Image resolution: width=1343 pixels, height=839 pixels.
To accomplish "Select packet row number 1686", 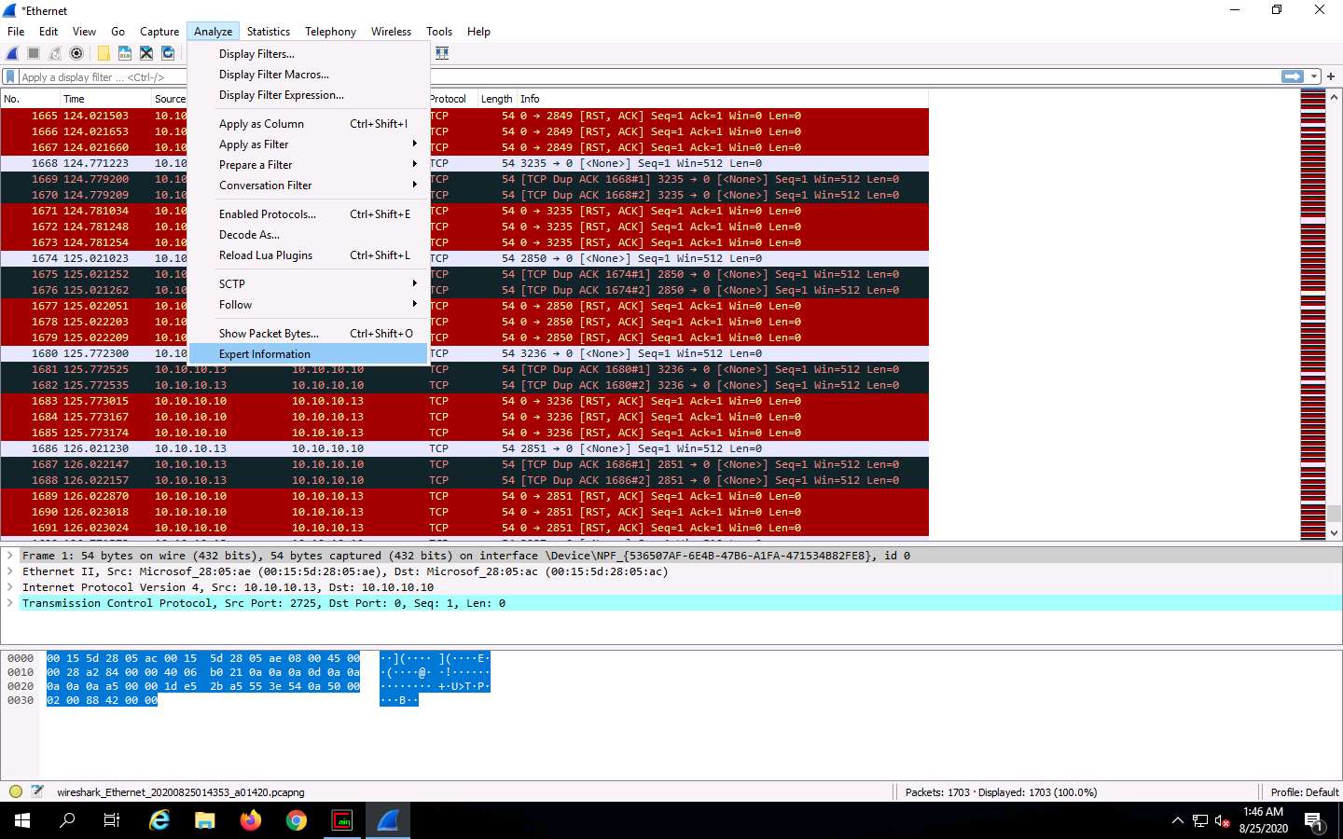I will [464, 448].
